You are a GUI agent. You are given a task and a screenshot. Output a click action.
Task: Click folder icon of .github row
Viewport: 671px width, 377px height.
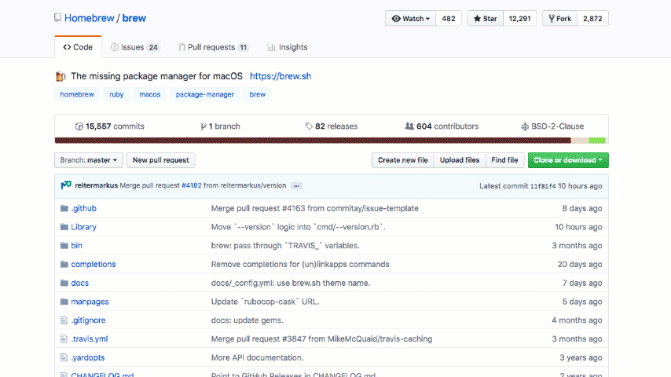tap(64, 208)
